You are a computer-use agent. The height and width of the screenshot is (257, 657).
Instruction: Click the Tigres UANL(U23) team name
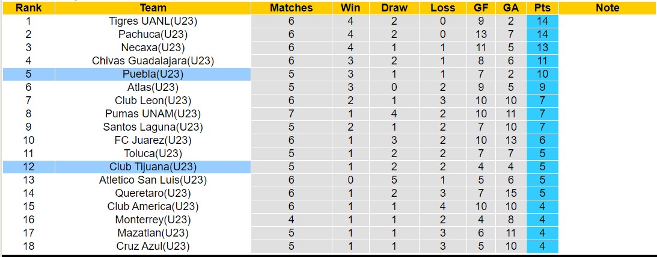coord(153,21)
